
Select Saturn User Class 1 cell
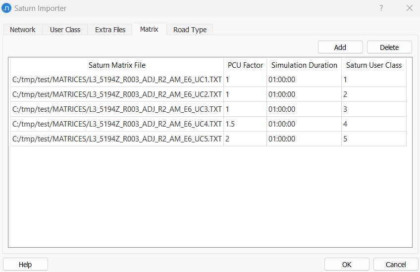click(x=374, y=80)
